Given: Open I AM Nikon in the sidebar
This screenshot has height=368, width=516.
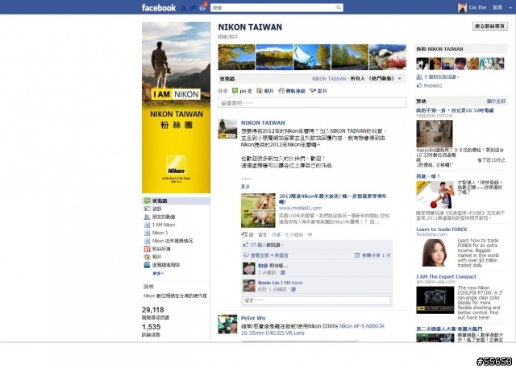Looking at the screenshot, I should coord(164,225).
